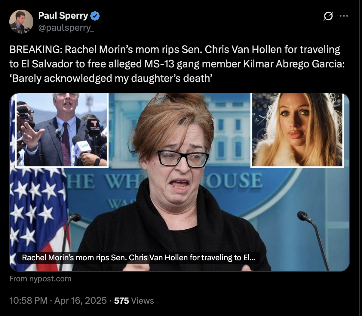
Task: Click the blue verified badge next to Paul Sperry
Action: pos(95,16)
